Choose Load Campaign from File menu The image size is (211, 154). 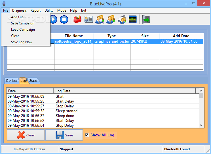tap(26, 30)
